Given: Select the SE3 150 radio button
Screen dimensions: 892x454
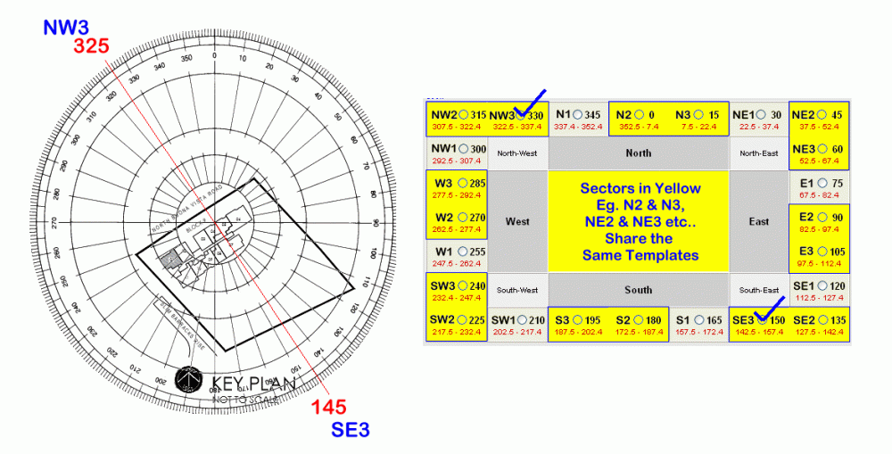Looking at the screenshot, I should coord(761,320).
